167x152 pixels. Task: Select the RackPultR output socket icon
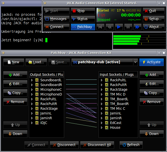(x=37, y=104)
